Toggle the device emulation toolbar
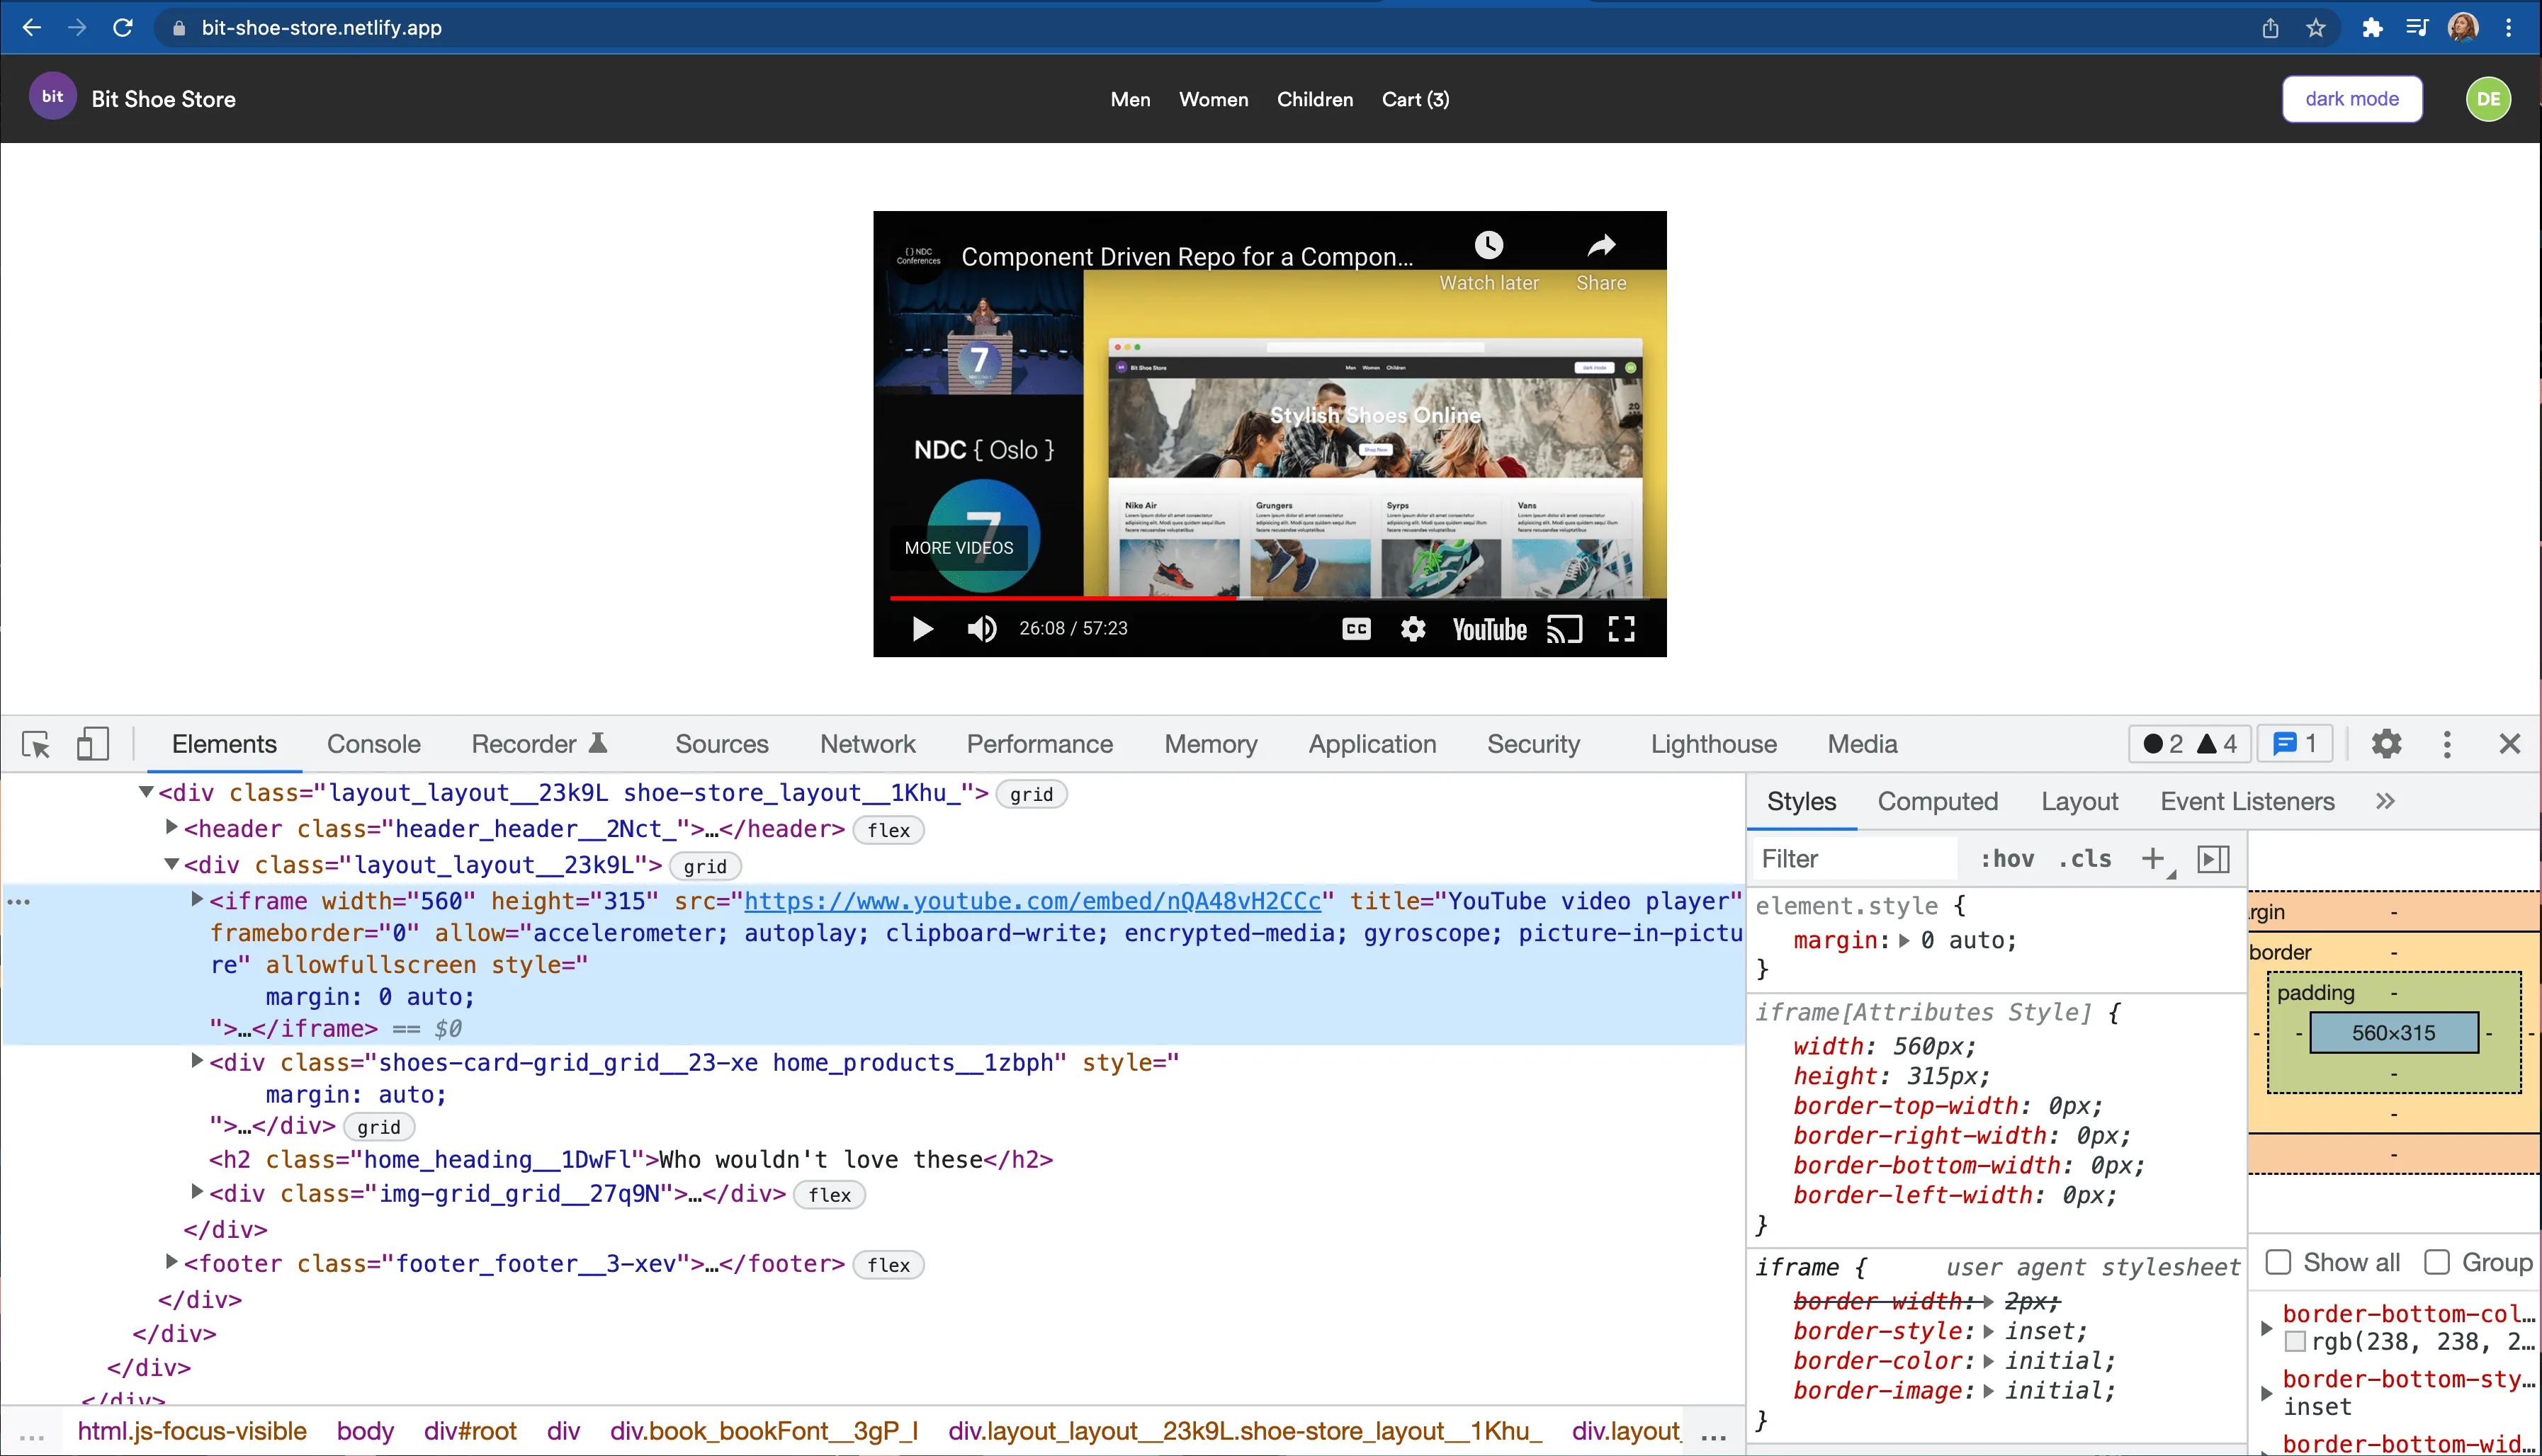 click(x=92, y=744)
